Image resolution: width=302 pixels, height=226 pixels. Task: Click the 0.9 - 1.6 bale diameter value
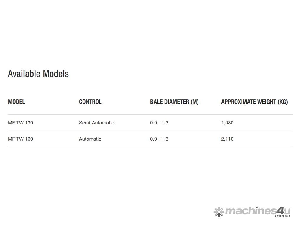(159, 139)
